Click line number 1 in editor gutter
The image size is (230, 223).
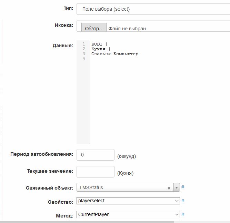click(x=84, y=44)
